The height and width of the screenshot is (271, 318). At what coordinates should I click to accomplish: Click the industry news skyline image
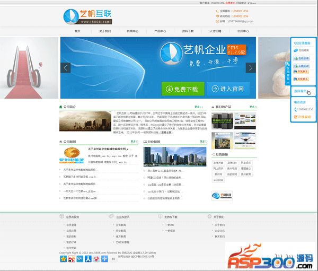pyautogui.click(x=175, y=156)
